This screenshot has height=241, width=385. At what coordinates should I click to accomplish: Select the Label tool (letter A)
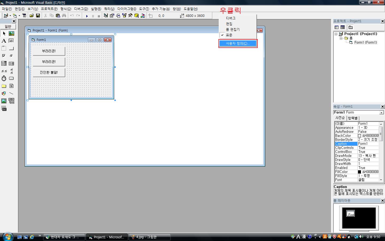click(x=4, y=41)
